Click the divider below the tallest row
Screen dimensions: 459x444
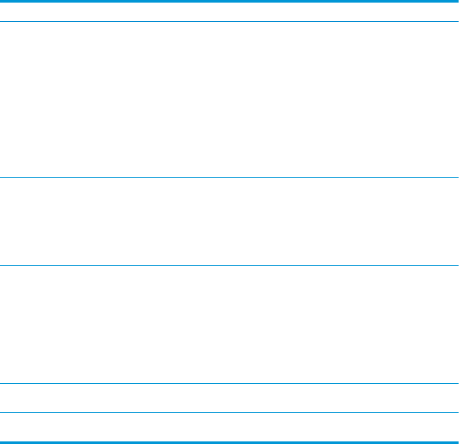[x=229, y=177]
